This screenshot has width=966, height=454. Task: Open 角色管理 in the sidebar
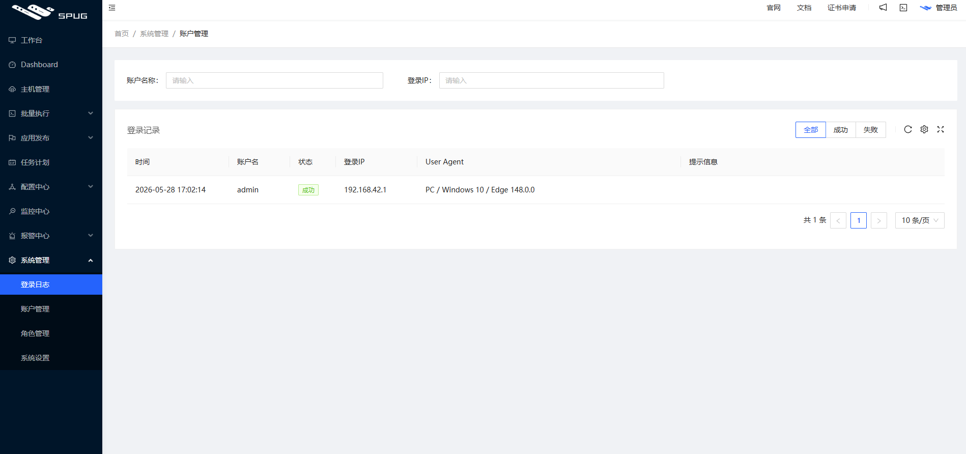click(x=51, y=333)
